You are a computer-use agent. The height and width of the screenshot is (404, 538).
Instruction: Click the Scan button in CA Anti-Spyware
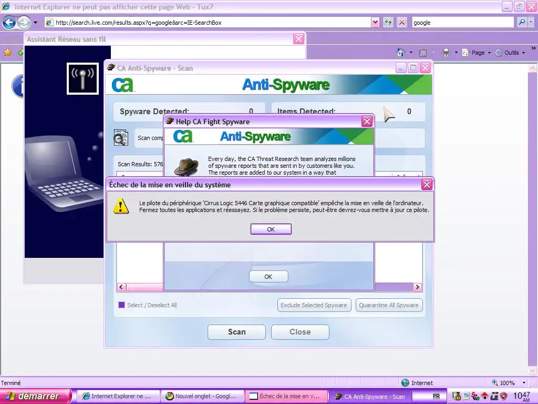tap(237, 332)
